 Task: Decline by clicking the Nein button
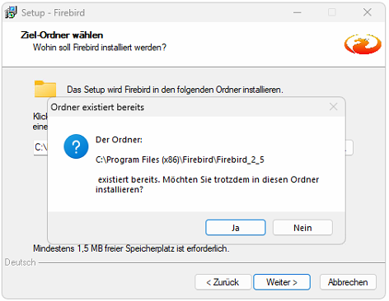tap(302, 228)
